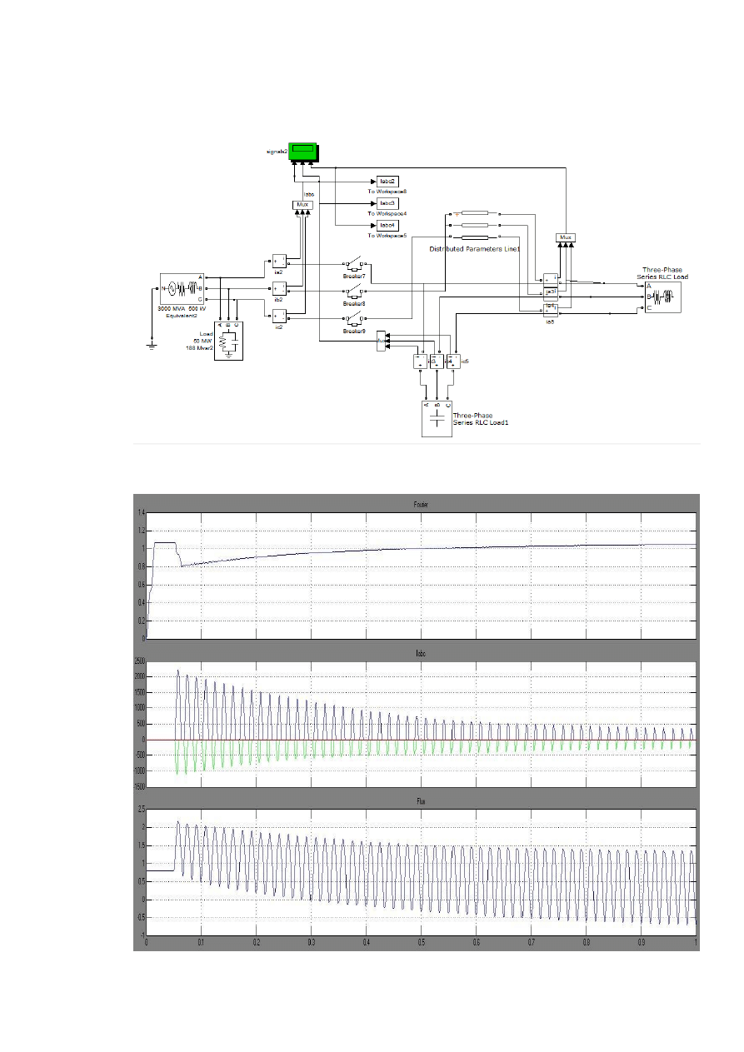Select the ground symbol at left
Screen dimensions: 744x1052
click(152, 343)
